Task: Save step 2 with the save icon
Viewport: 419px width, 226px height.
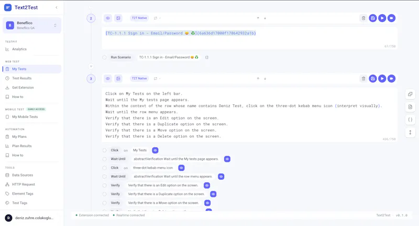Action: pyautogui.click(x=373, y=18)
